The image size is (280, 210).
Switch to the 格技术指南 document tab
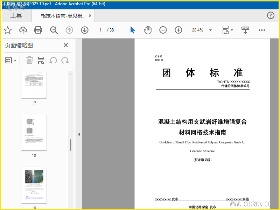pyautogui.click(x=63, y=16)
